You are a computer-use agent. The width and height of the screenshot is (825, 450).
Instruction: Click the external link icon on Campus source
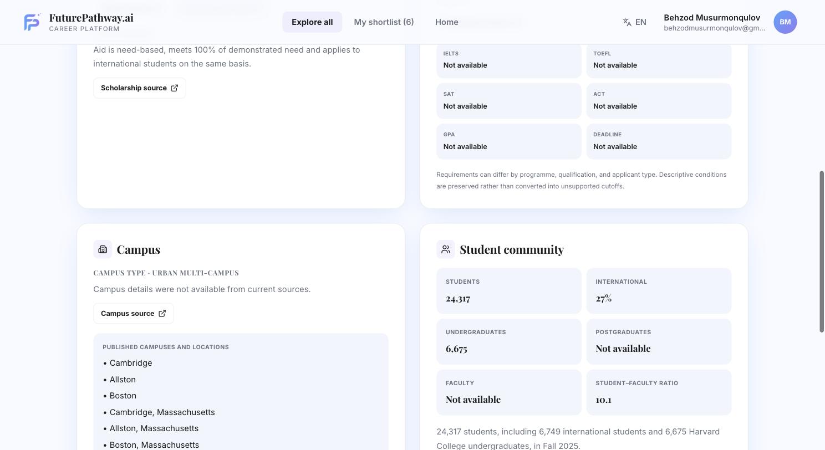[162, 314]
